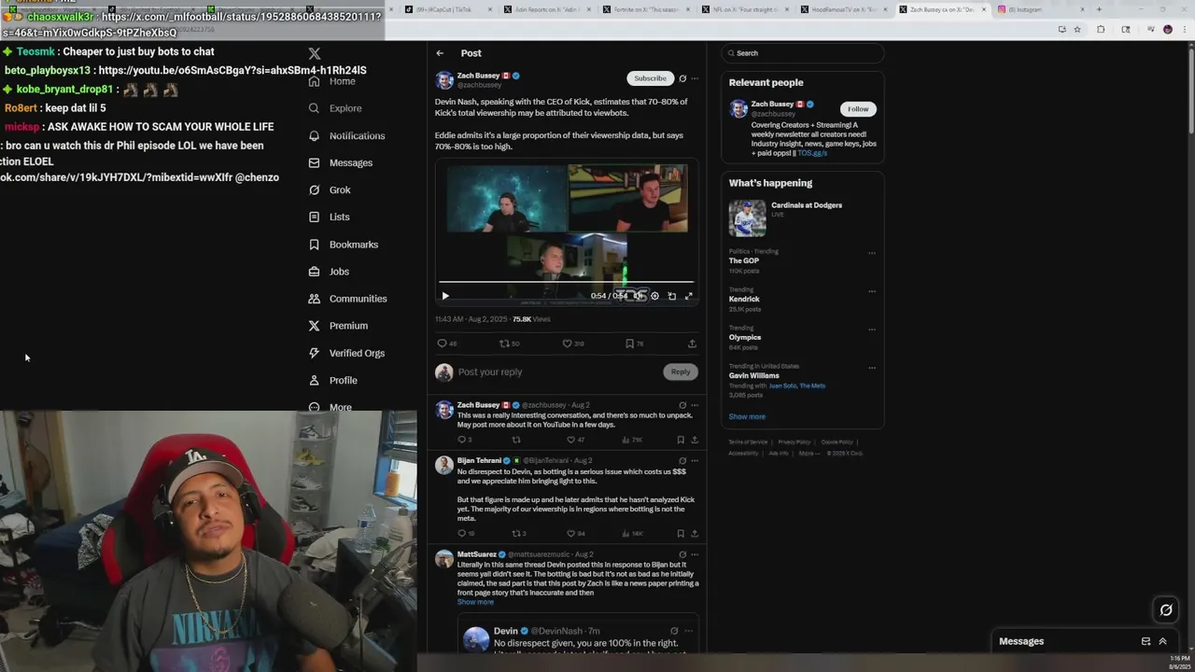Share Bijan Tehrani's reply
The width and height of the screenshot is (1195, 672).
(694, 533)
